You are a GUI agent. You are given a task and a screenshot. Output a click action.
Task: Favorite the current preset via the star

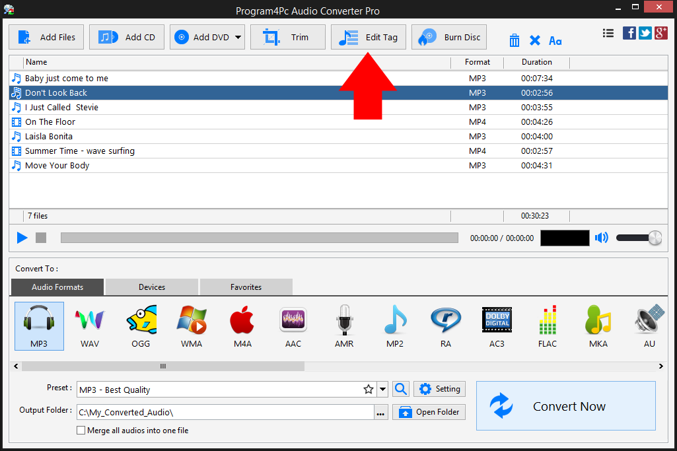point(369,389)
